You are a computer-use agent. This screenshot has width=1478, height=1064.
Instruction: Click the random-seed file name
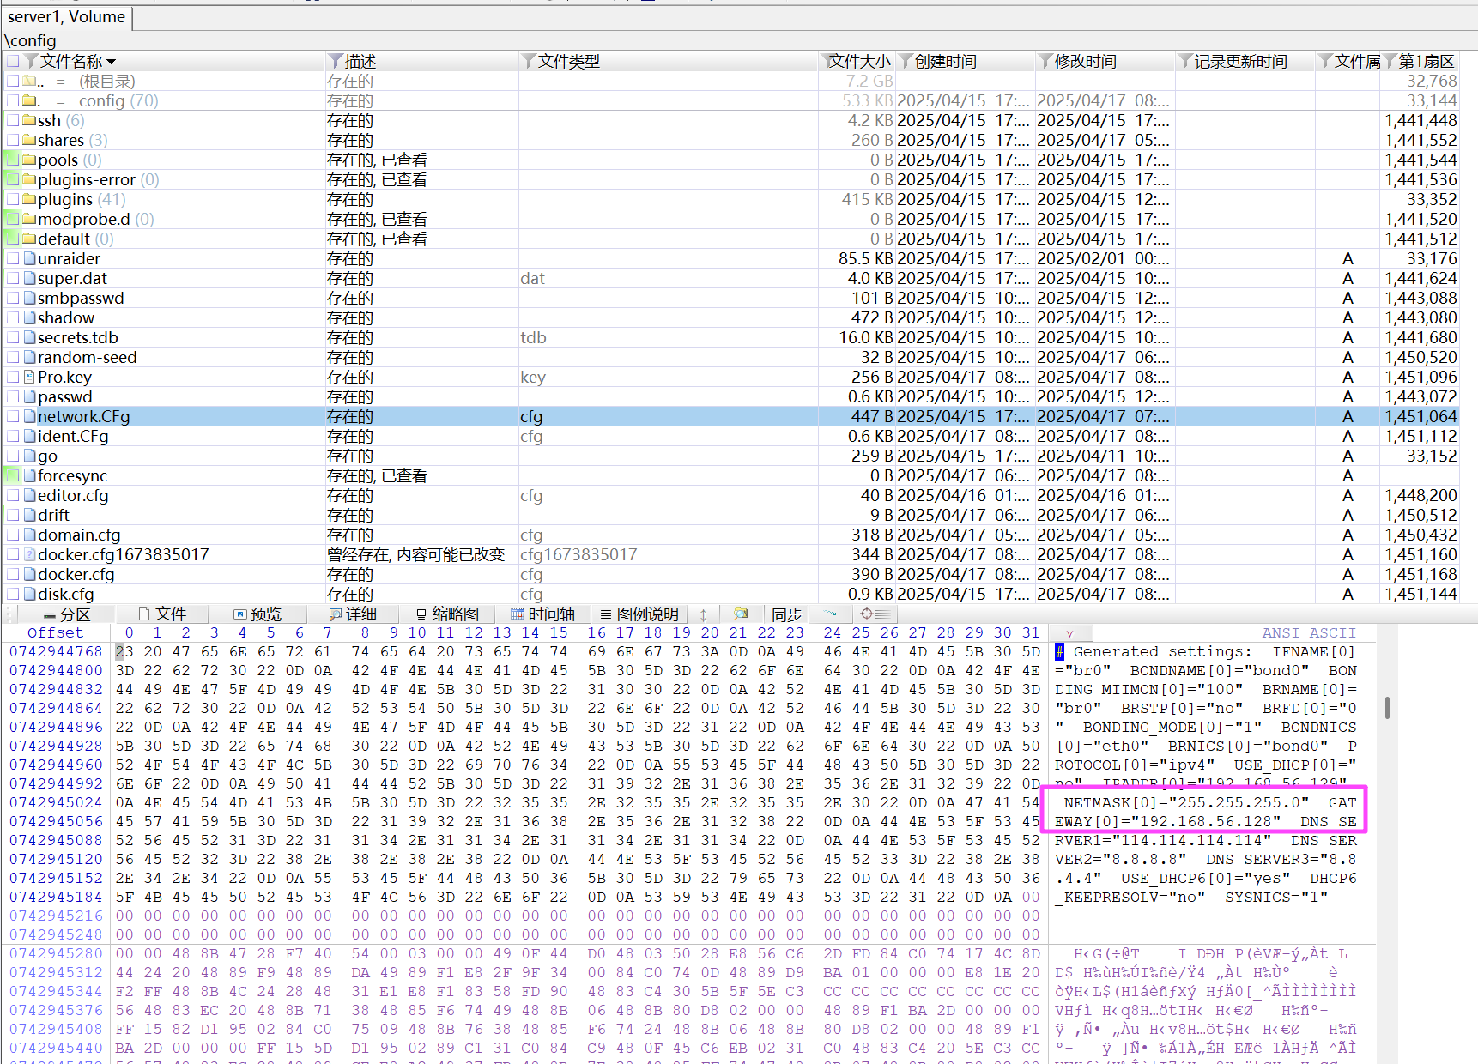coord(87,357)
